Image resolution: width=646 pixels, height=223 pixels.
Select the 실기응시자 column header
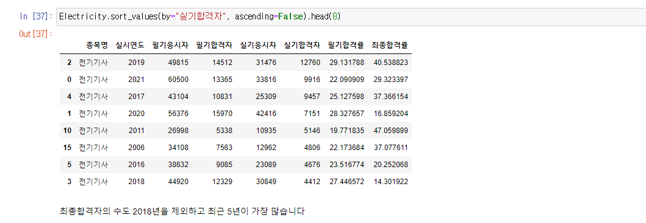[258, 45]
